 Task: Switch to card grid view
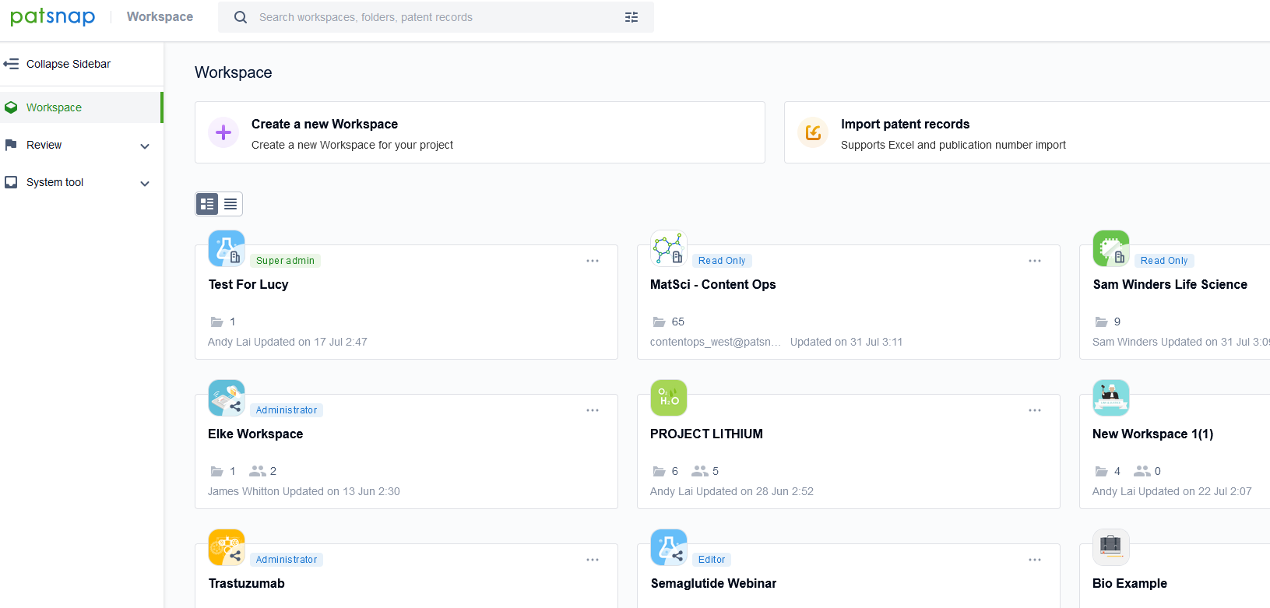207,204
